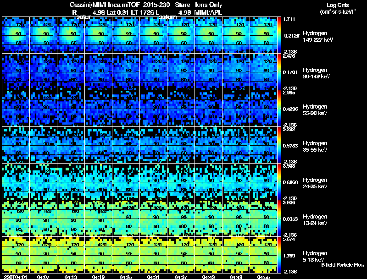Click the 04:55 time axis label
Image resolution: width=367 pixels, height=279 pixels.
click(x=263, y=277)
